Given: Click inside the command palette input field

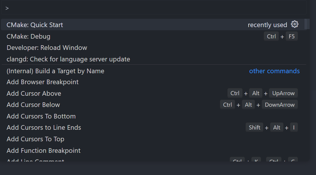Looking at the screenshot, I should tap(156, 8).
